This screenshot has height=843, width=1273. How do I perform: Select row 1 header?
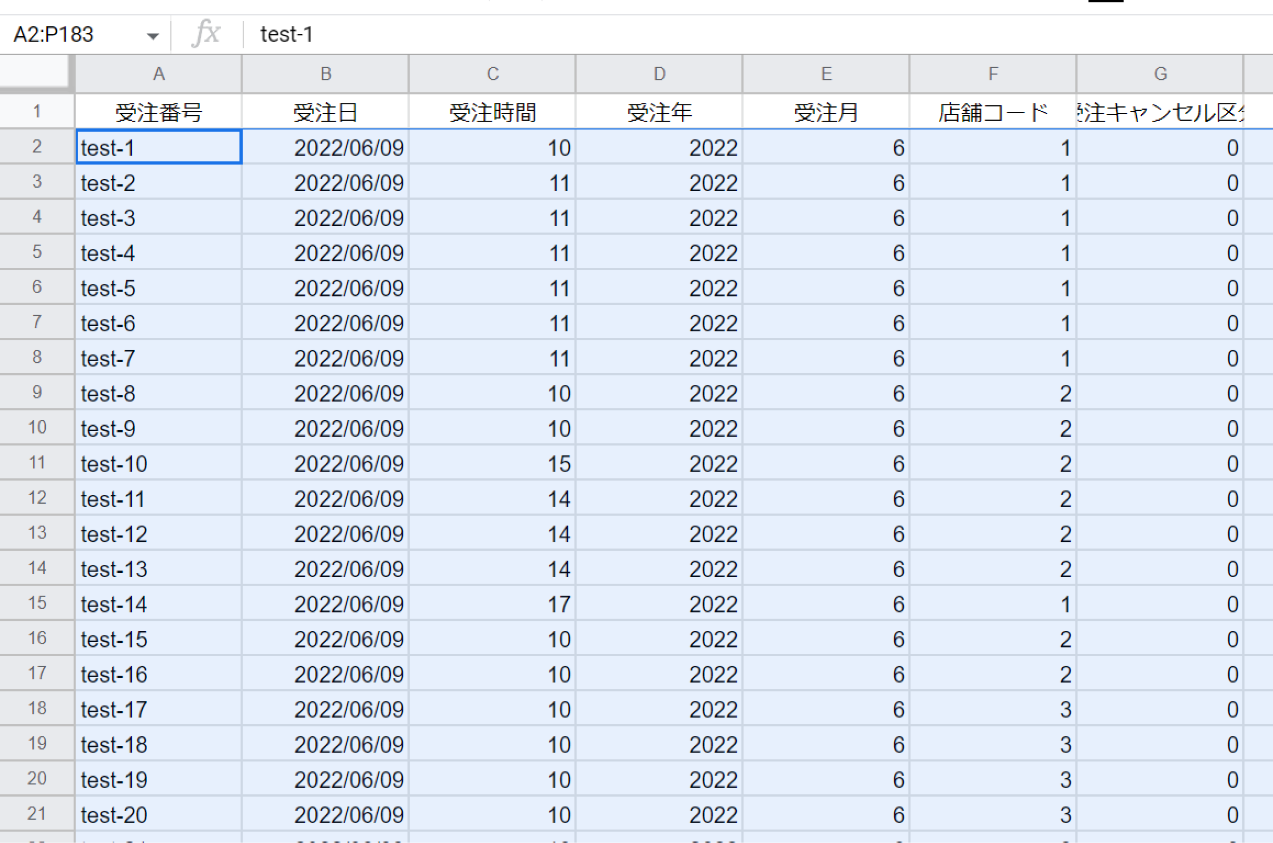tap(37, 111)
